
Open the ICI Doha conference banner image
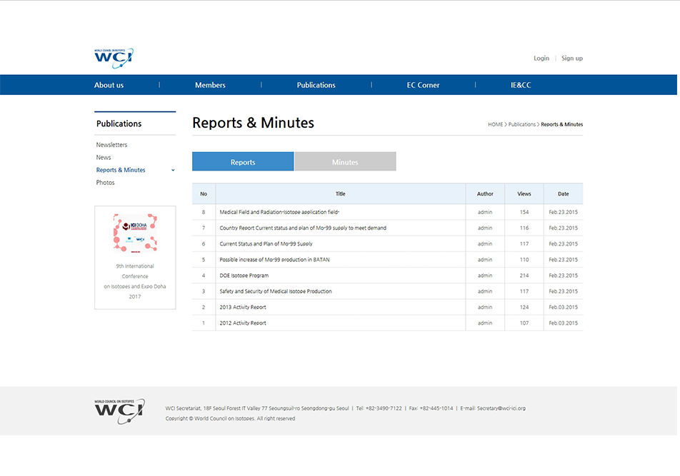pyautogui.click(x=135, y=233)
